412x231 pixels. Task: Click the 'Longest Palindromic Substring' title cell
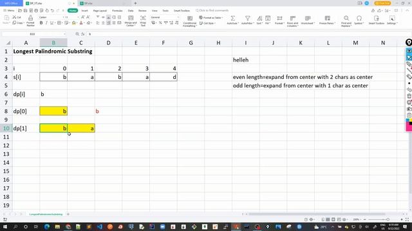click(x=53, y=51)
